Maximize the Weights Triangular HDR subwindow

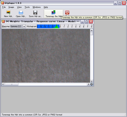(x=87, y=22)
